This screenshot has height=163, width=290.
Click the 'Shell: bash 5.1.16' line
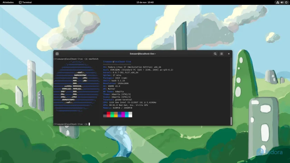pyautogui.click(x=114, y=81)
